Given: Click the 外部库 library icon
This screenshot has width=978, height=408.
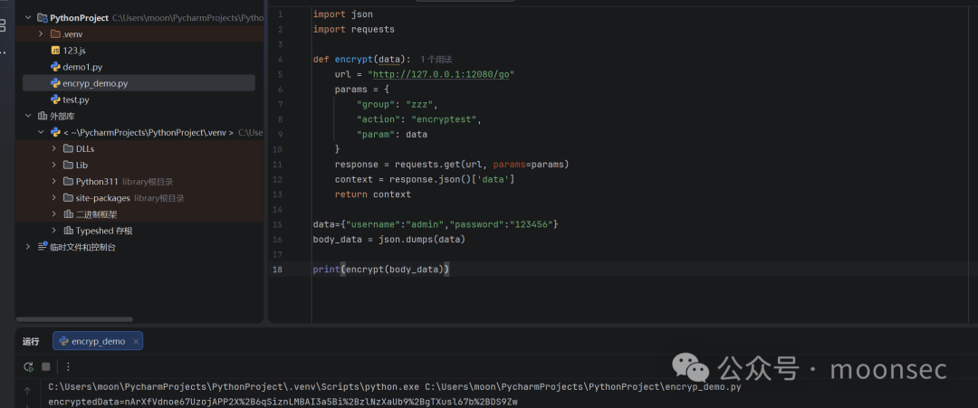Looking at the screenshot, I should 43,116.
